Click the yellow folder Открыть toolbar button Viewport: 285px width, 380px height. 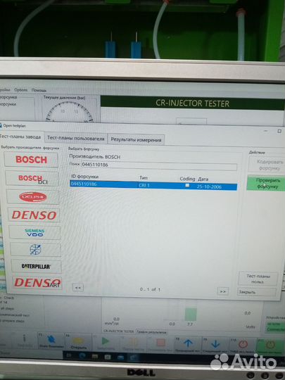[78, 342]
